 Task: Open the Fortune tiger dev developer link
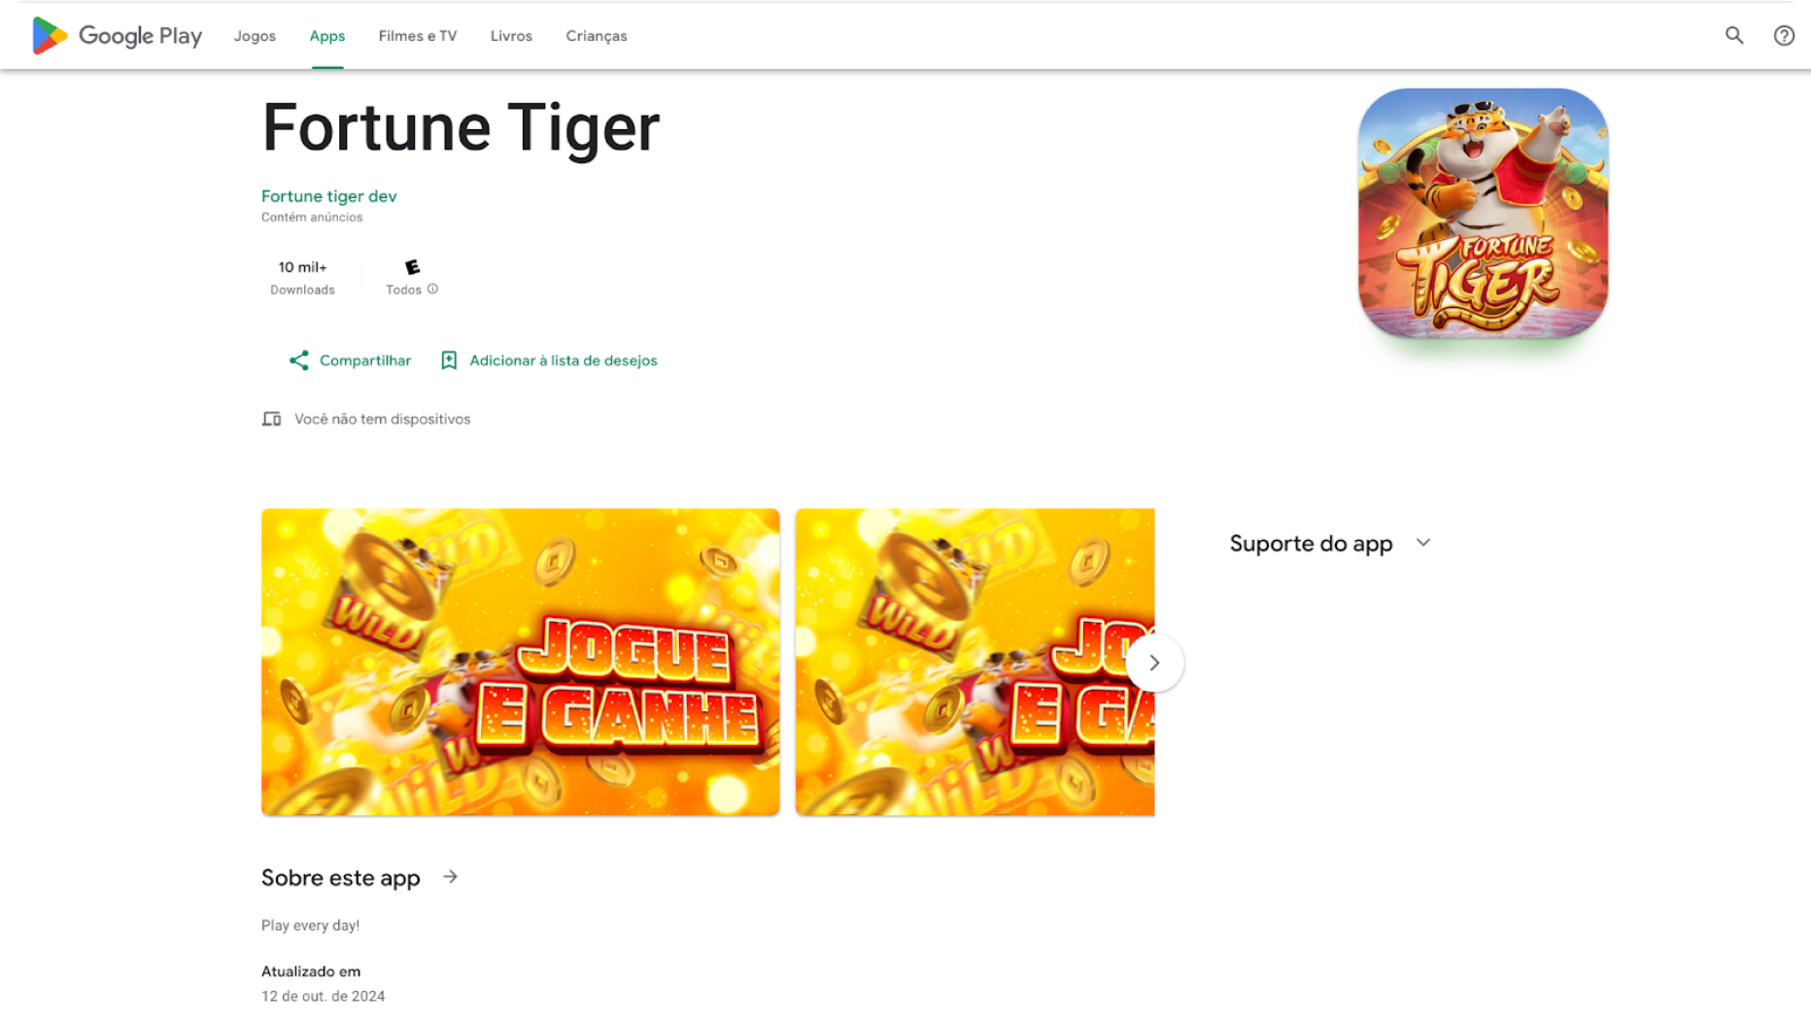click(x=329, y=196)
